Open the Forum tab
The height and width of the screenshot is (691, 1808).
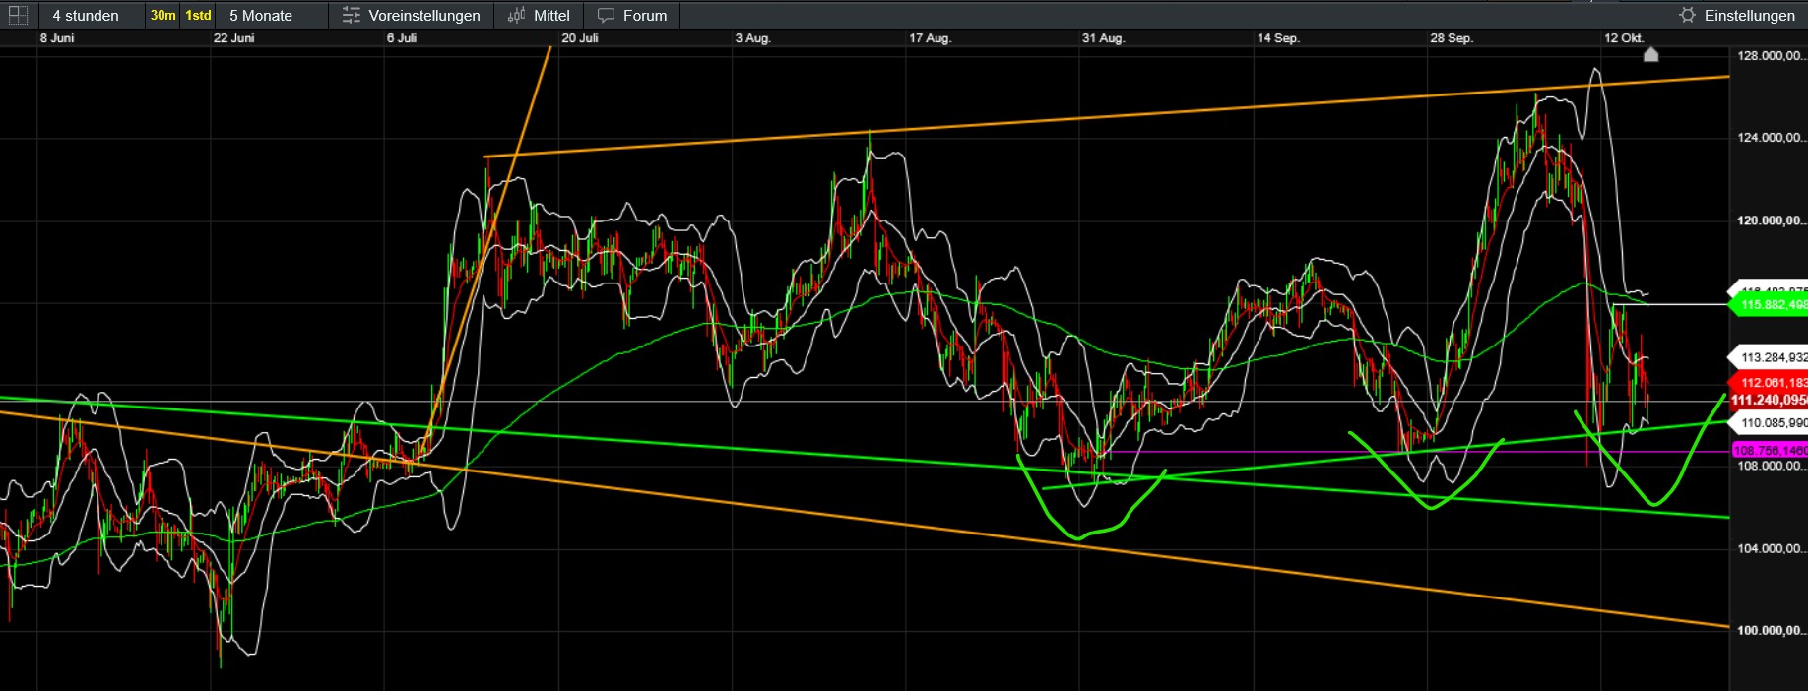point(644,16)
